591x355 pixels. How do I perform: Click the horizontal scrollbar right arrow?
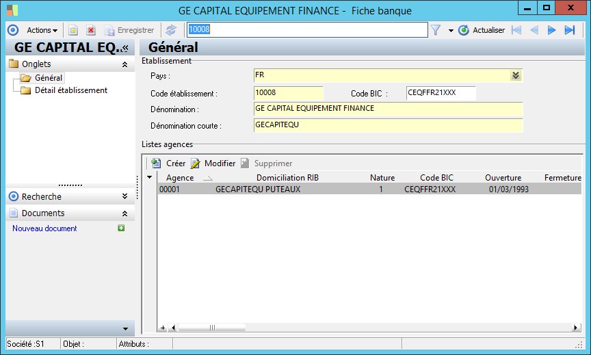(x=575, y=328)
